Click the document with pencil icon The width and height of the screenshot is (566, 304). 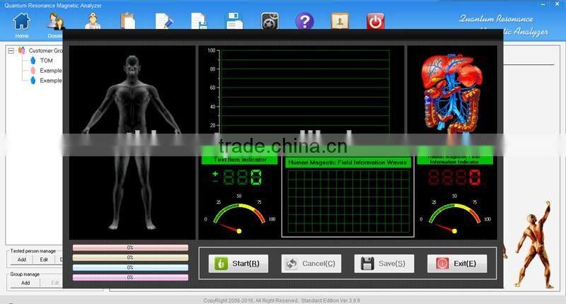(x=163, y=21)
